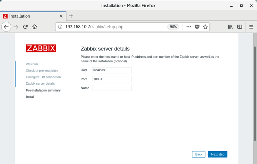This screenshot has height=164, width=257.
Task: Maximize the Firefox window
Action: tap(241, 6)
